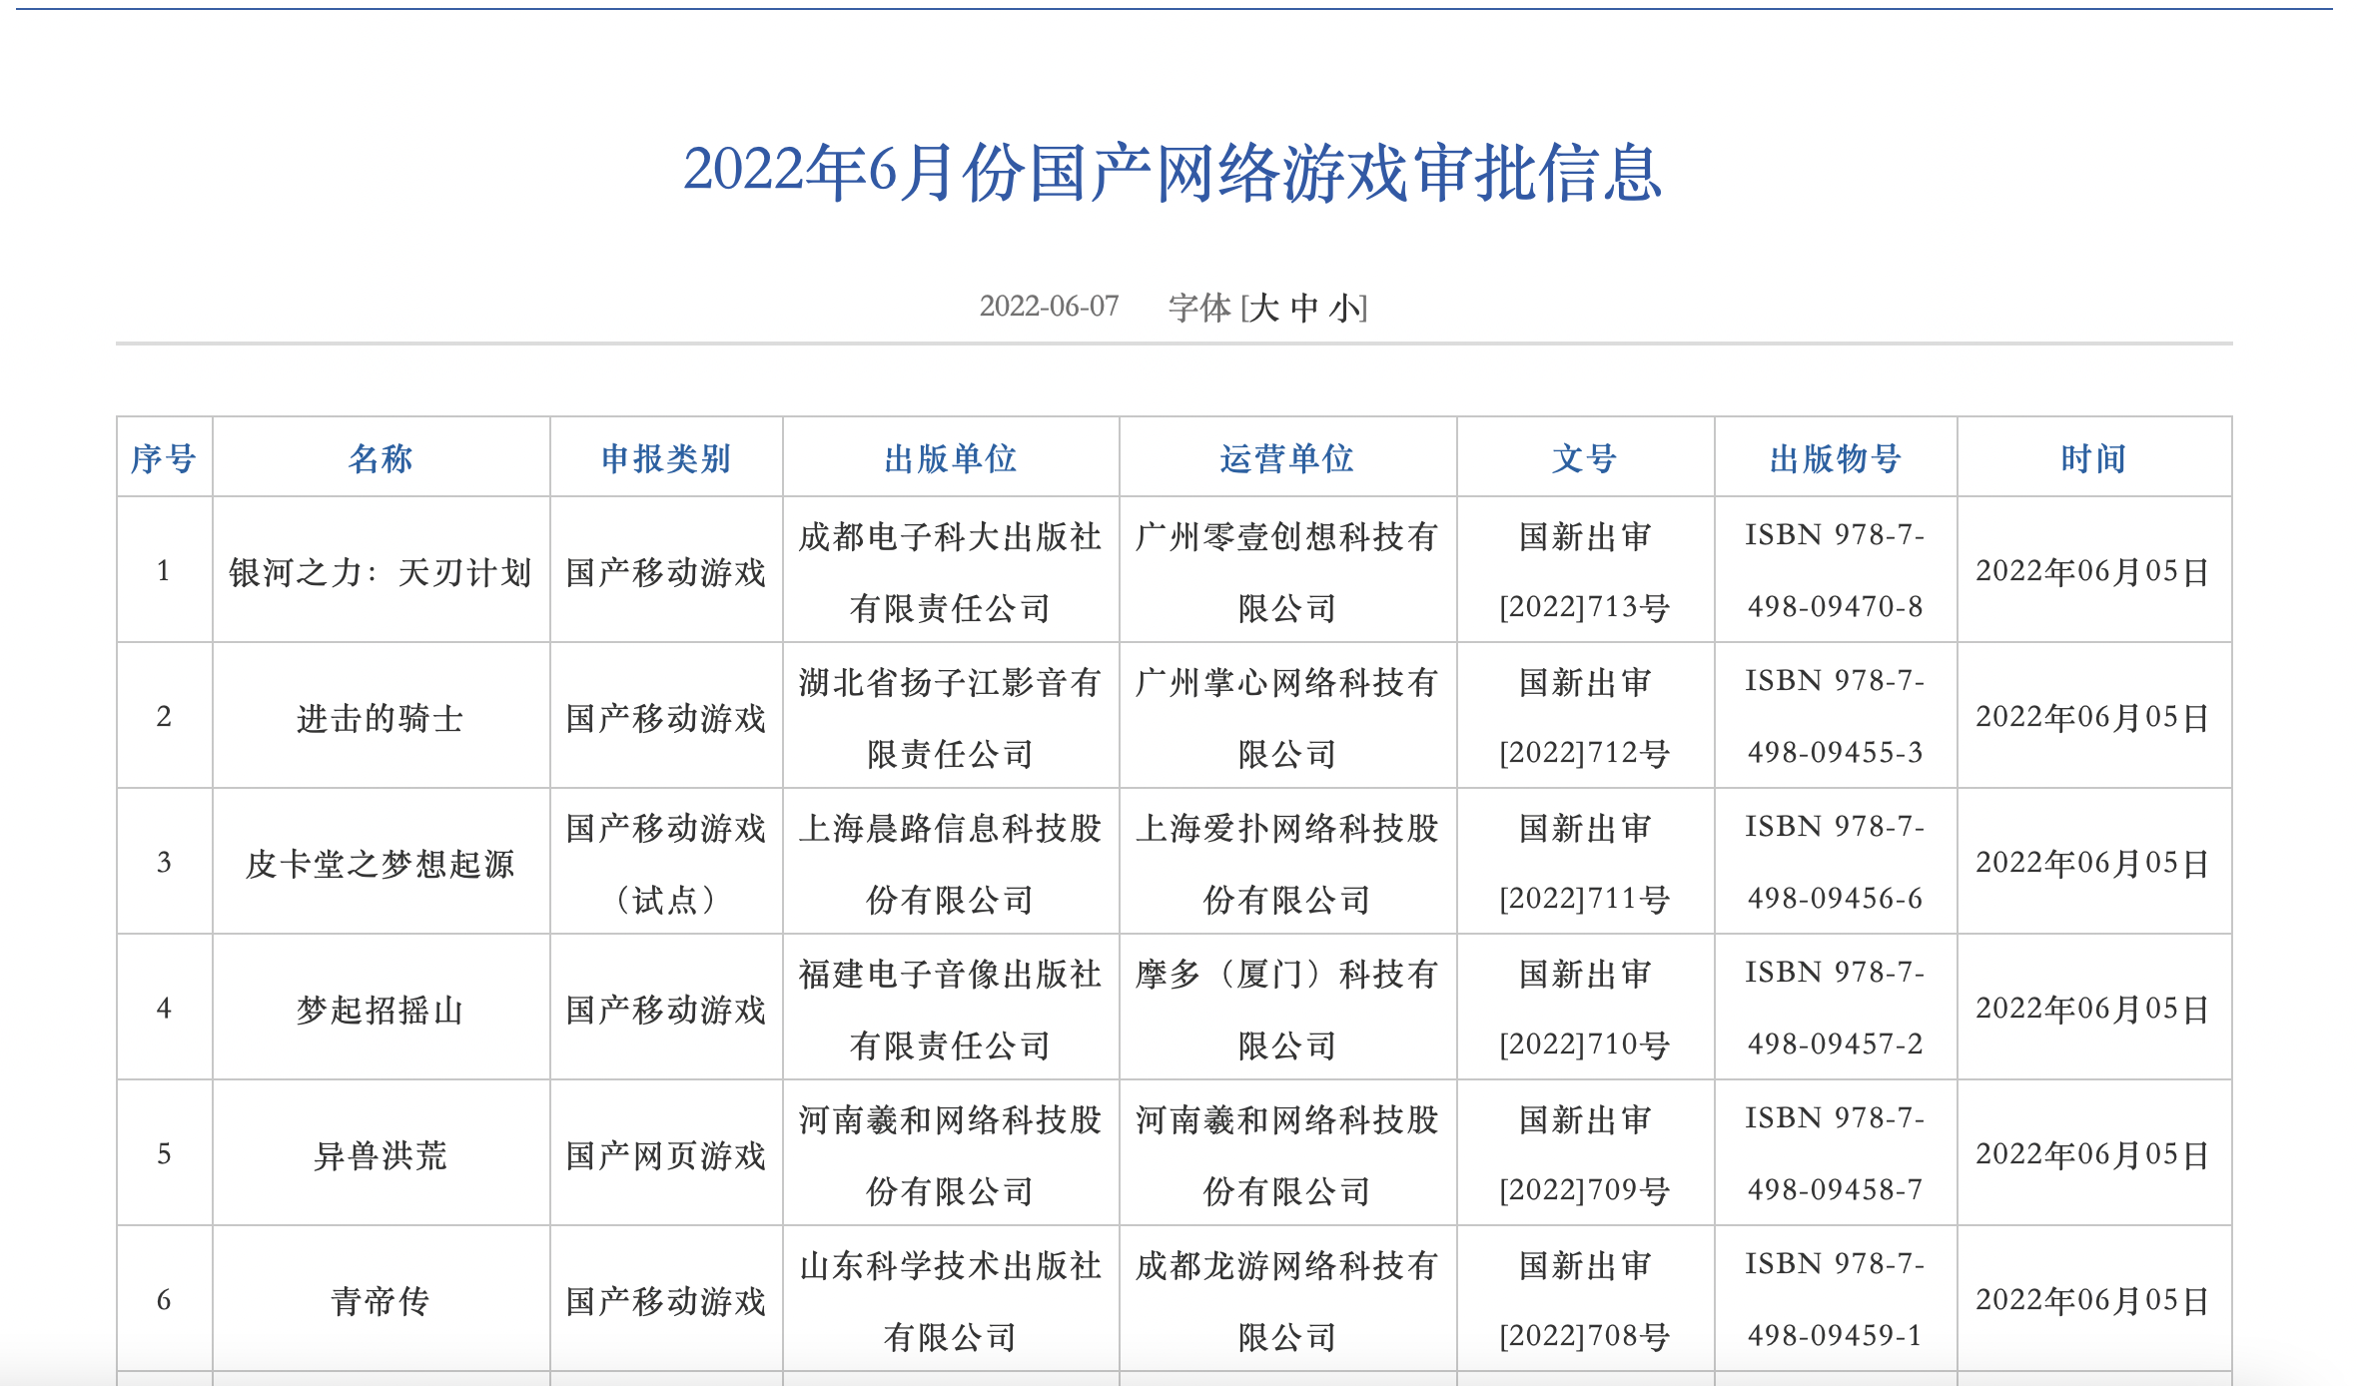
Task: Click approval number [2022]710号
Action: (x=1585, y=1044)
